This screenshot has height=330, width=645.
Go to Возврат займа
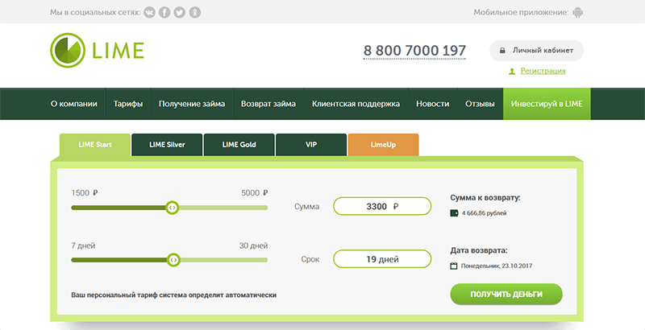(268, 104)
